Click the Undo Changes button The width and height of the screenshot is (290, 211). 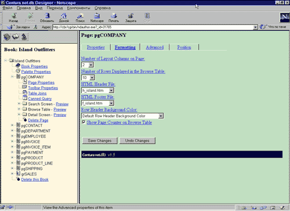click(137, 141)
